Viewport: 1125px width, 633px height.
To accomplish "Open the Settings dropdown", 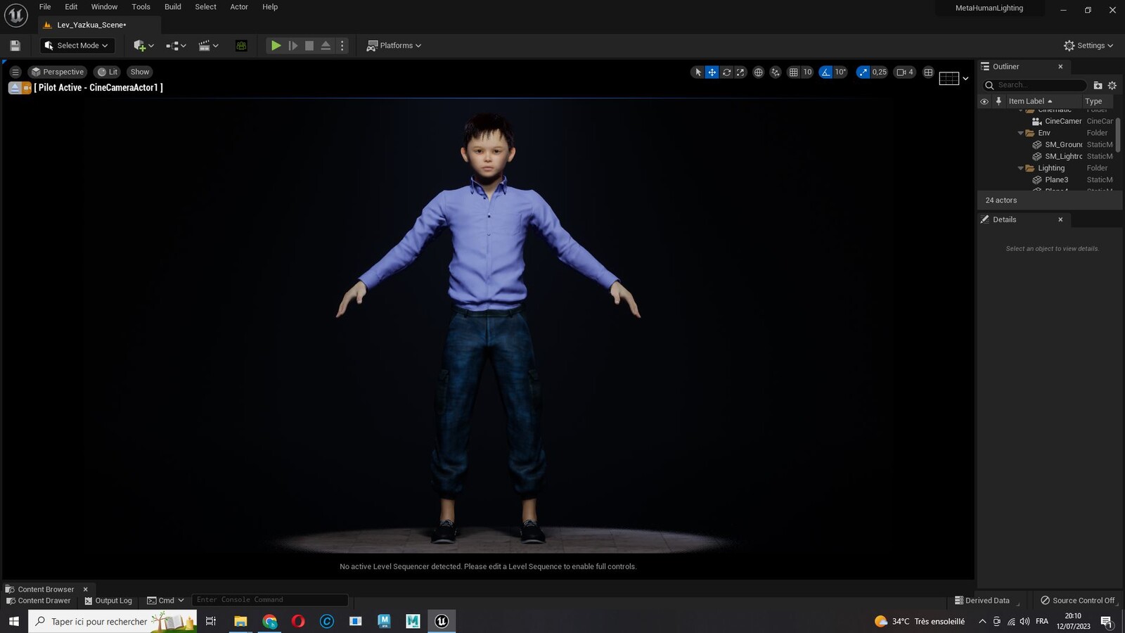I will 1088,46.
